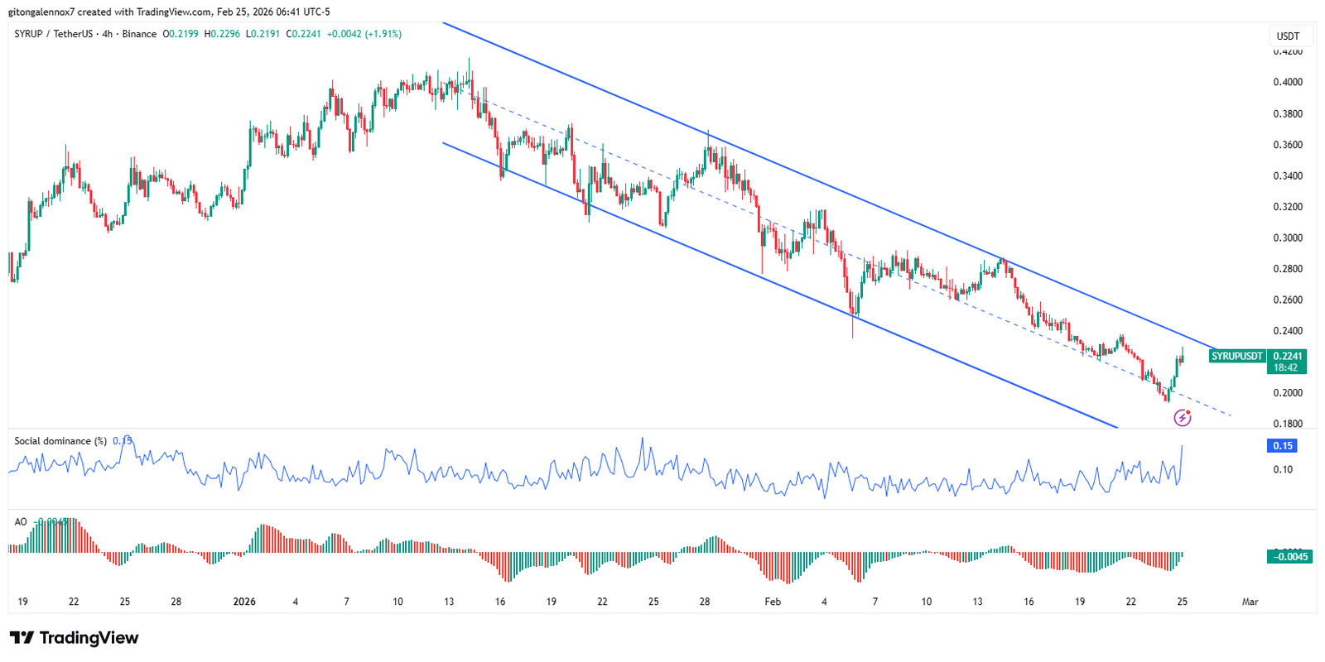Click the Feb label on the time axis
Image resolution: width=1325 pixels, height=662 pixels.
pos(772,602)
